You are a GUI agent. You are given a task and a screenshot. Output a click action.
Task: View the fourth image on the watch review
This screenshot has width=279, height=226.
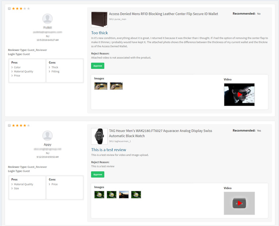tap(136, 195)
